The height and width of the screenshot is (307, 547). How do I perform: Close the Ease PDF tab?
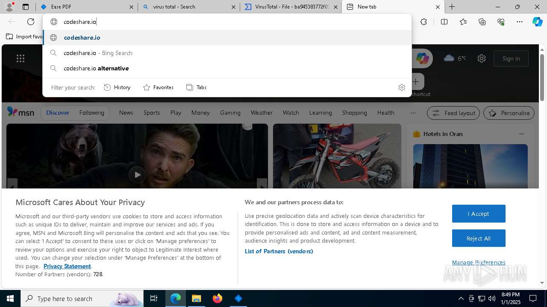pos(131,7)
